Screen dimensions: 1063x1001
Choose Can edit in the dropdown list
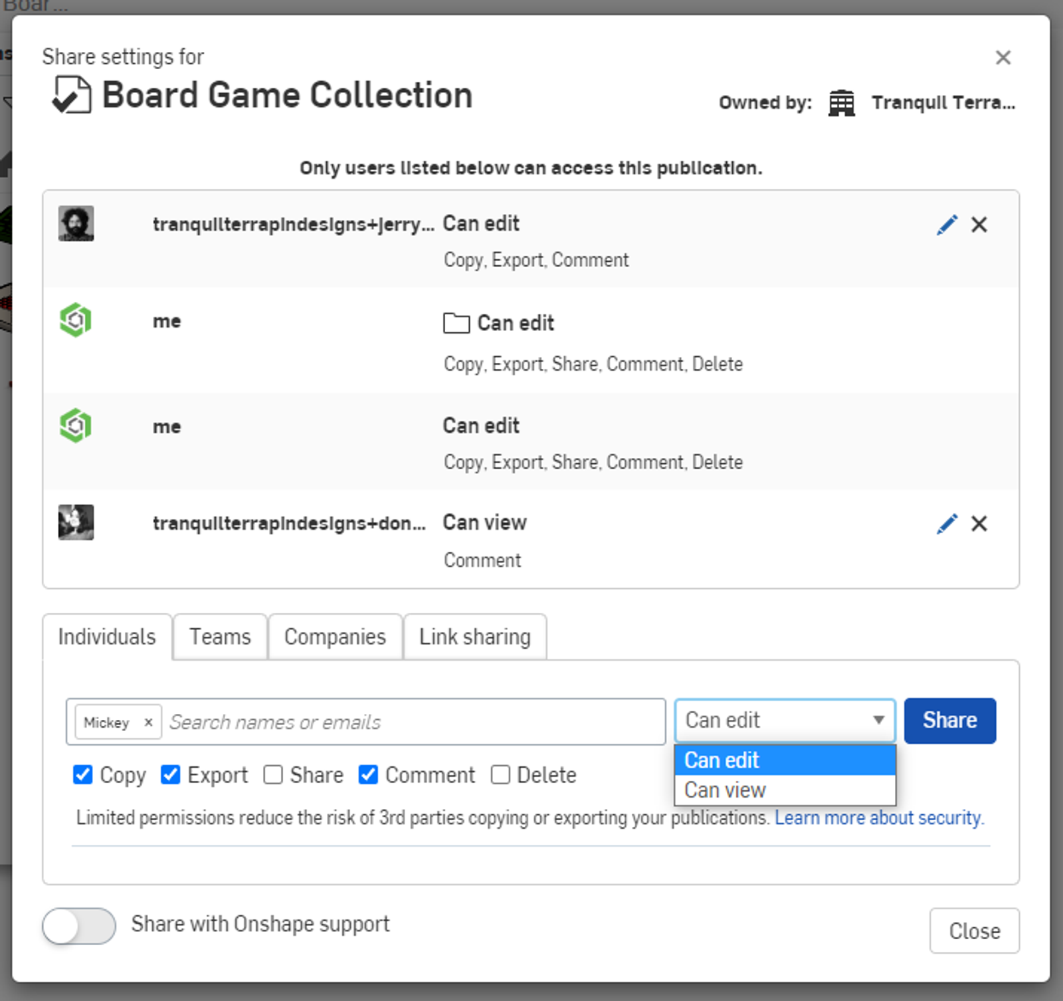[721, 760]
